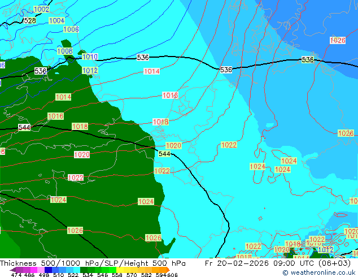
Task: Click the 1008 isobar label
Action: tap(65, 51)
